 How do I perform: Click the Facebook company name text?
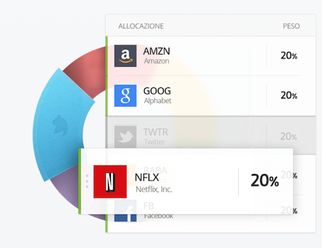click(x=158, y=216)
